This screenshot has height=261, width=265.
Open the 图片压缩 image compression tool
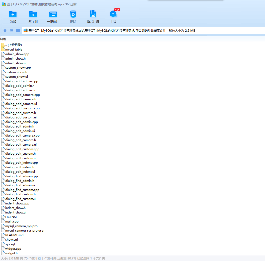[x=93, y=14]
